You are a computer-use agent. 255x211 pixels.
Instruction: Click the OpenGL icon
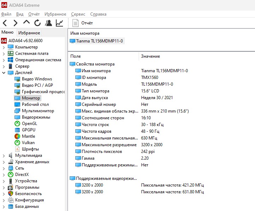[17, 124]
